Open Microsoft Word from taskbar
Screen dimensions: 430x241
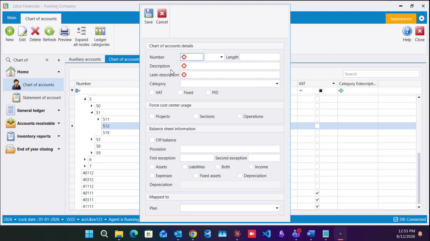[311, 234]
